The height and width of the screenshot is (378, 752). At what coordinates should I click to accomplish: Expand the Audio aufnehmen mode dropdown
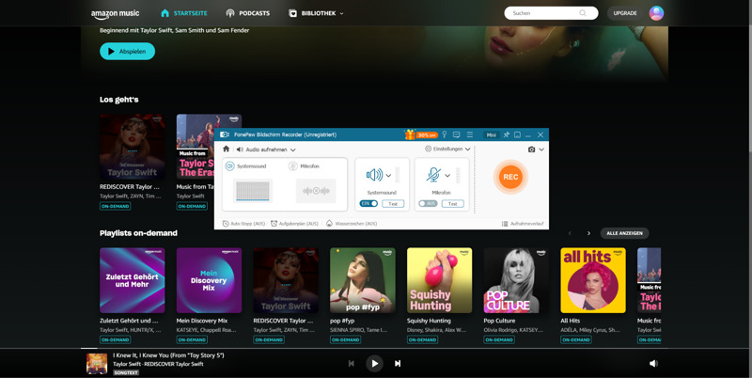click(292, 150)
